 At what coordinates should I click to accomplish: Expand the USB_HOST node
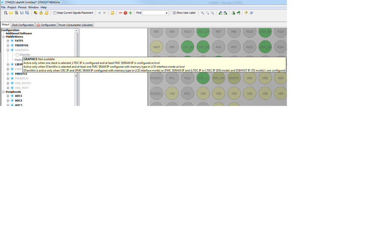click(x=8, y=88)
